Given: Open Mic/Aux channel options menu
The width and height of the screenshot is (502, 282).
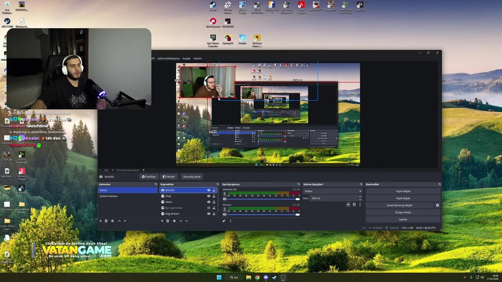Looking at the screenshot, I should [x=224, y=210].
